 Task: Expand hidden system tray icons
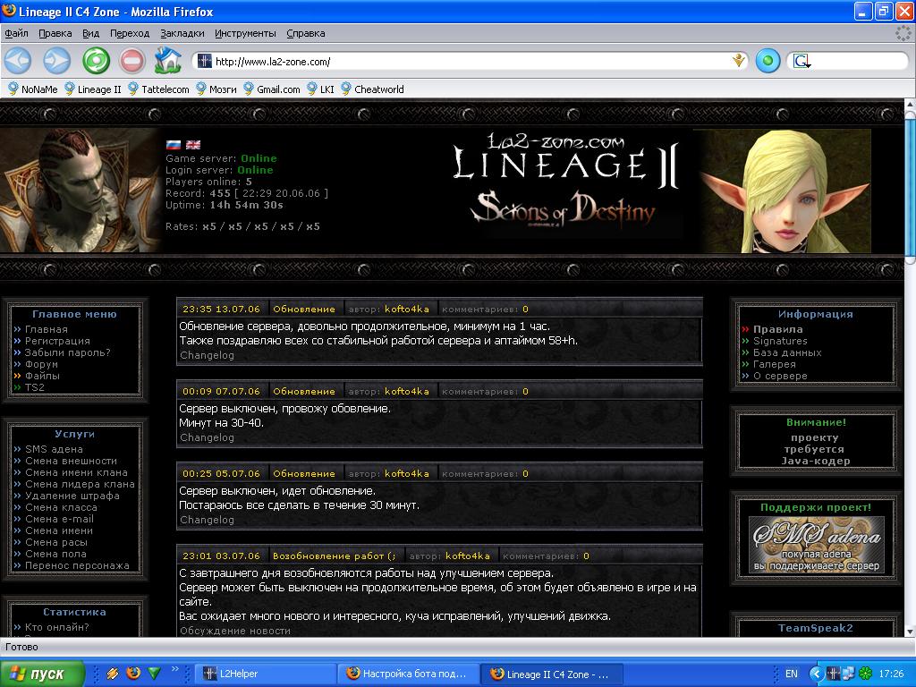[816, 674]
